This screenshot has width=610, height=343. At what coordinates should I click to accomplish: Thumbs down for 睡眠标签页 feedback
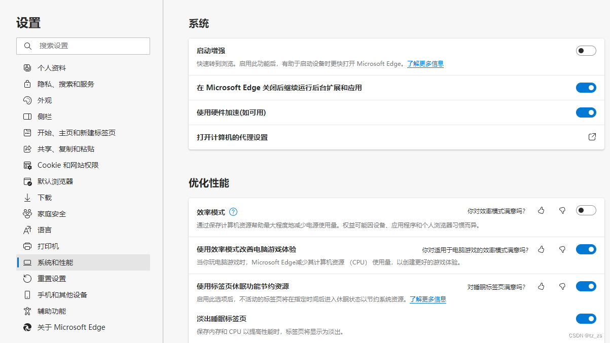coord(562,286)
